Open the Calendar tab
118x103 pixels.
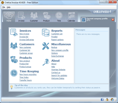pos(71,17)
